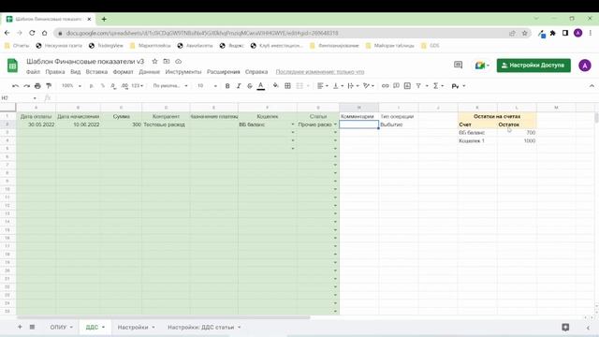599x337 pixels.
Task: Open the borders tool
Action: click(287, 86)
